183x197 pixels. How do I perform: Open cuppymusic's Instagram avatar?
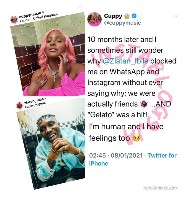pos(14,20)
